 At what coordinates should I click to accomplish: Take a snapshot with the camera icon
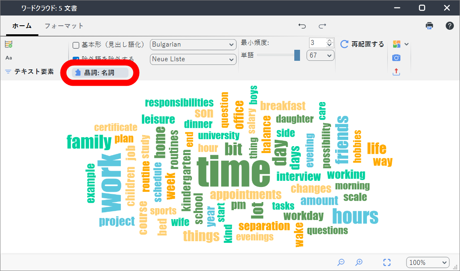coord(396,58)
